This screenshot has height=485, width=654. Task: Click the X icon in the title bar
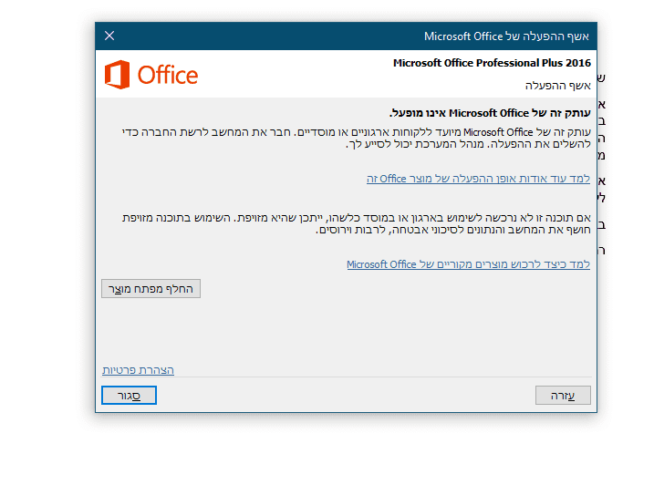tap(109, 36)
